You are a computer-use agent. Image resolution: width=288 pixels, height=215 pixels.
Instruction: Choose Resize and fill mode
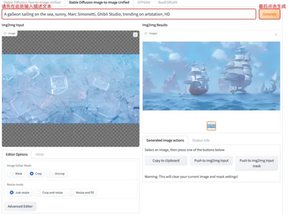82,193
